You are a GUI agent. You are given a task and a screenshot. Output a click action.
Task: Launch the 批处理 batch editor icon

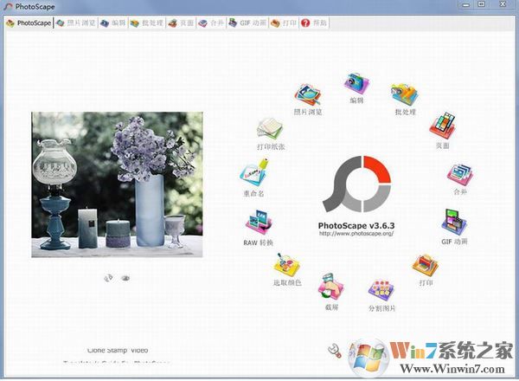tap(404, 94)
